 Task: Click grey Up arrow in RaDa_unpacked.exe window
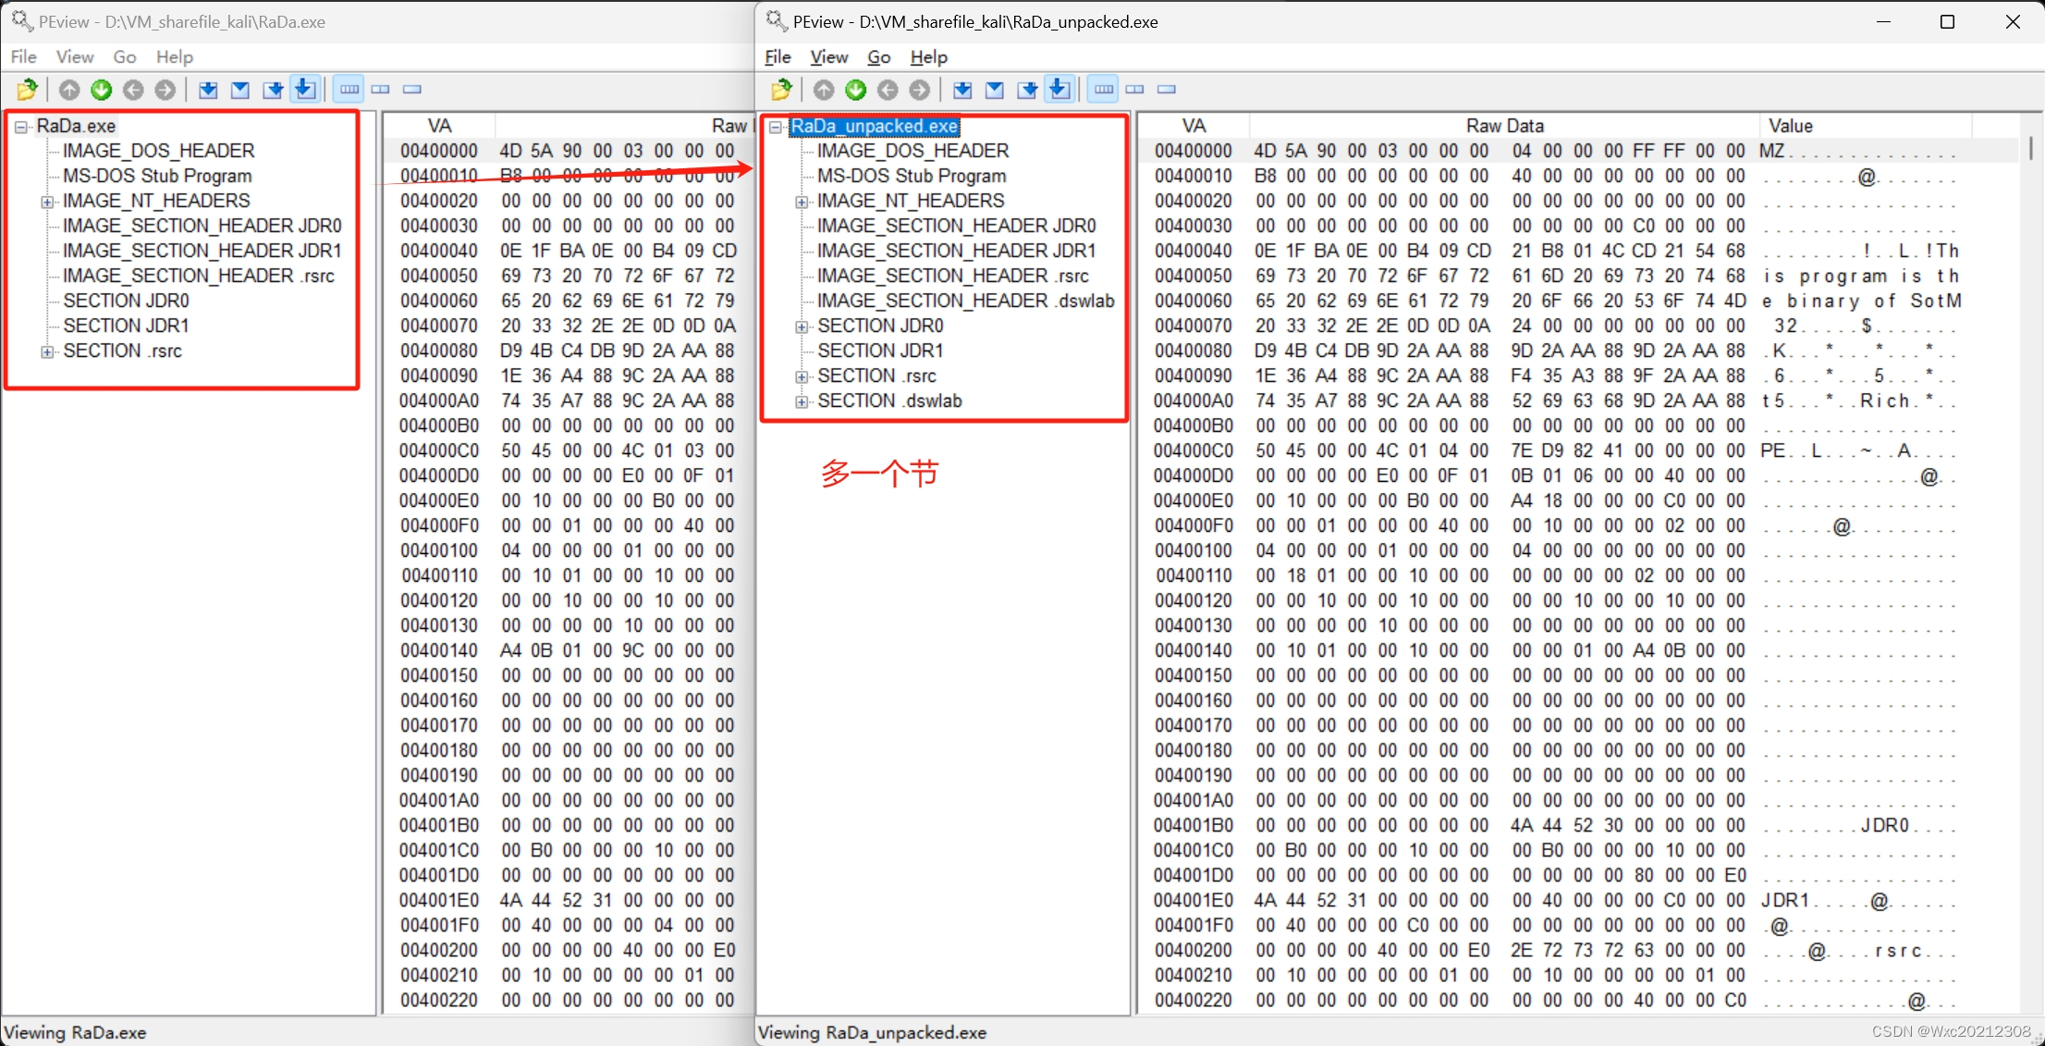[824, 90]
